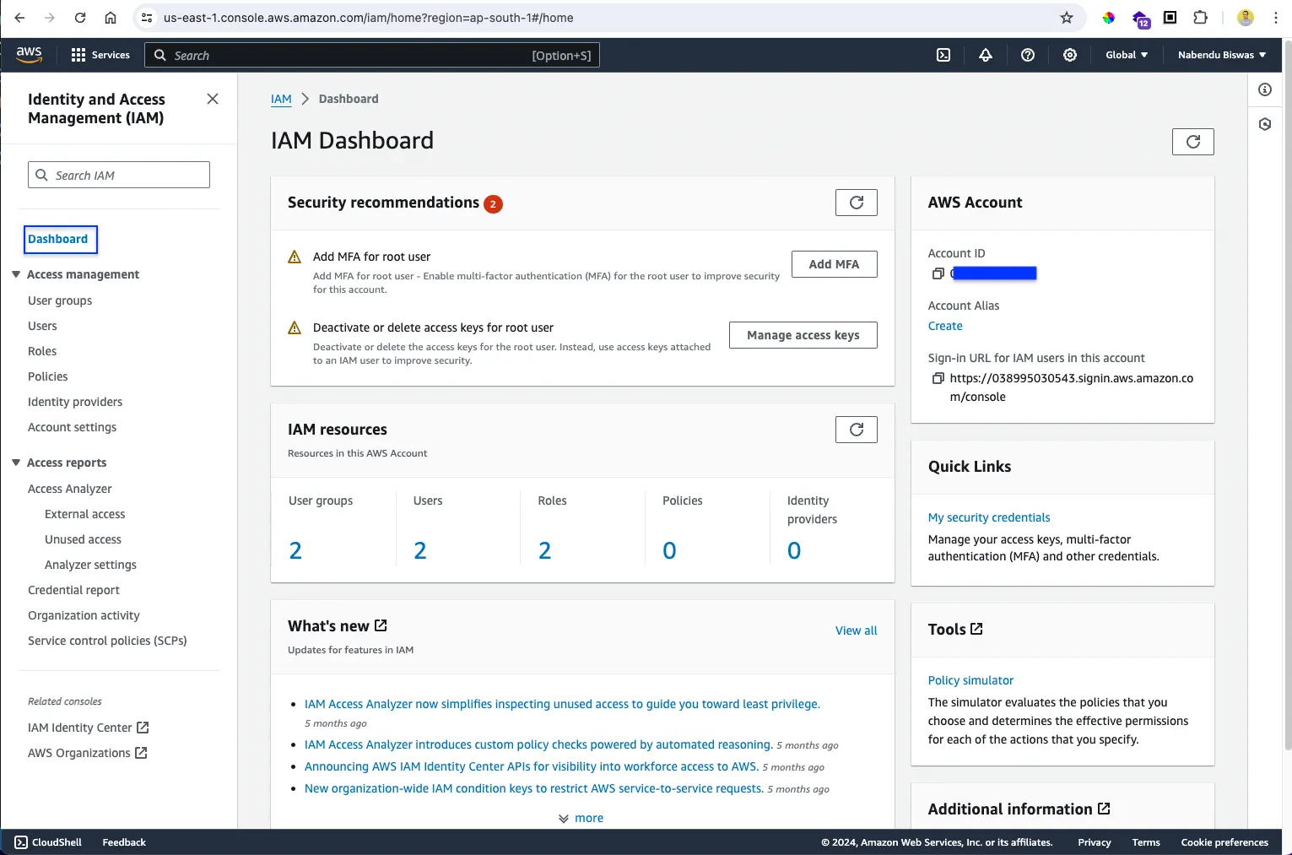Go to the browser home page
The width and height of the screenshot is (1292, 855).
pos(111,18)
